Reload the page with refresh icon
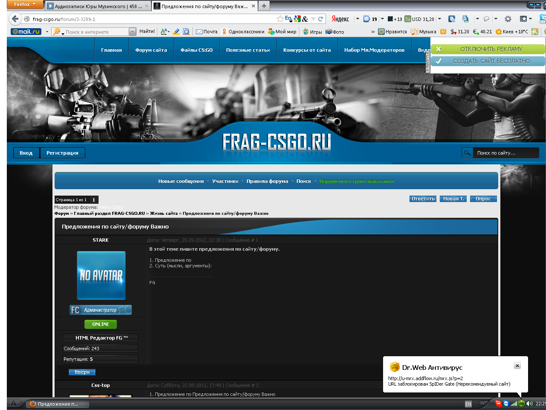546x410 pixels. point(320,19)
